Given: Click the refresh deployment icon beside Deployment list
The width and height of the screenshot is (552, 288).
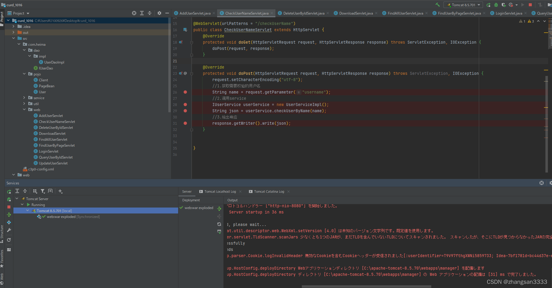Looking at the screenshot, I should [x=219, y=224].
